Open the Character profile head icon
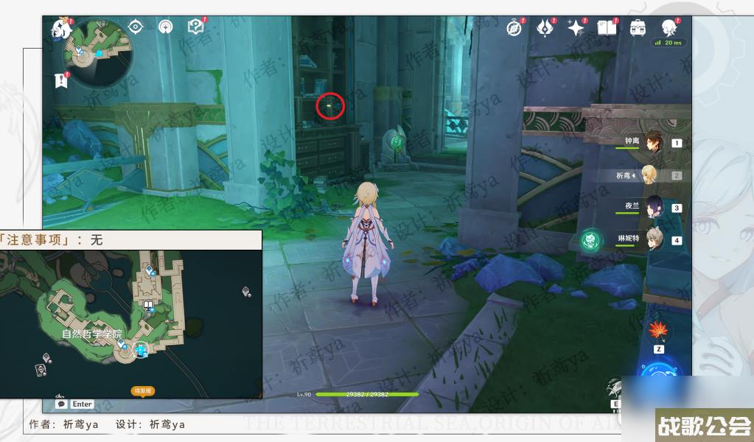The image size is (754, 442). click(x=669, y=28)
